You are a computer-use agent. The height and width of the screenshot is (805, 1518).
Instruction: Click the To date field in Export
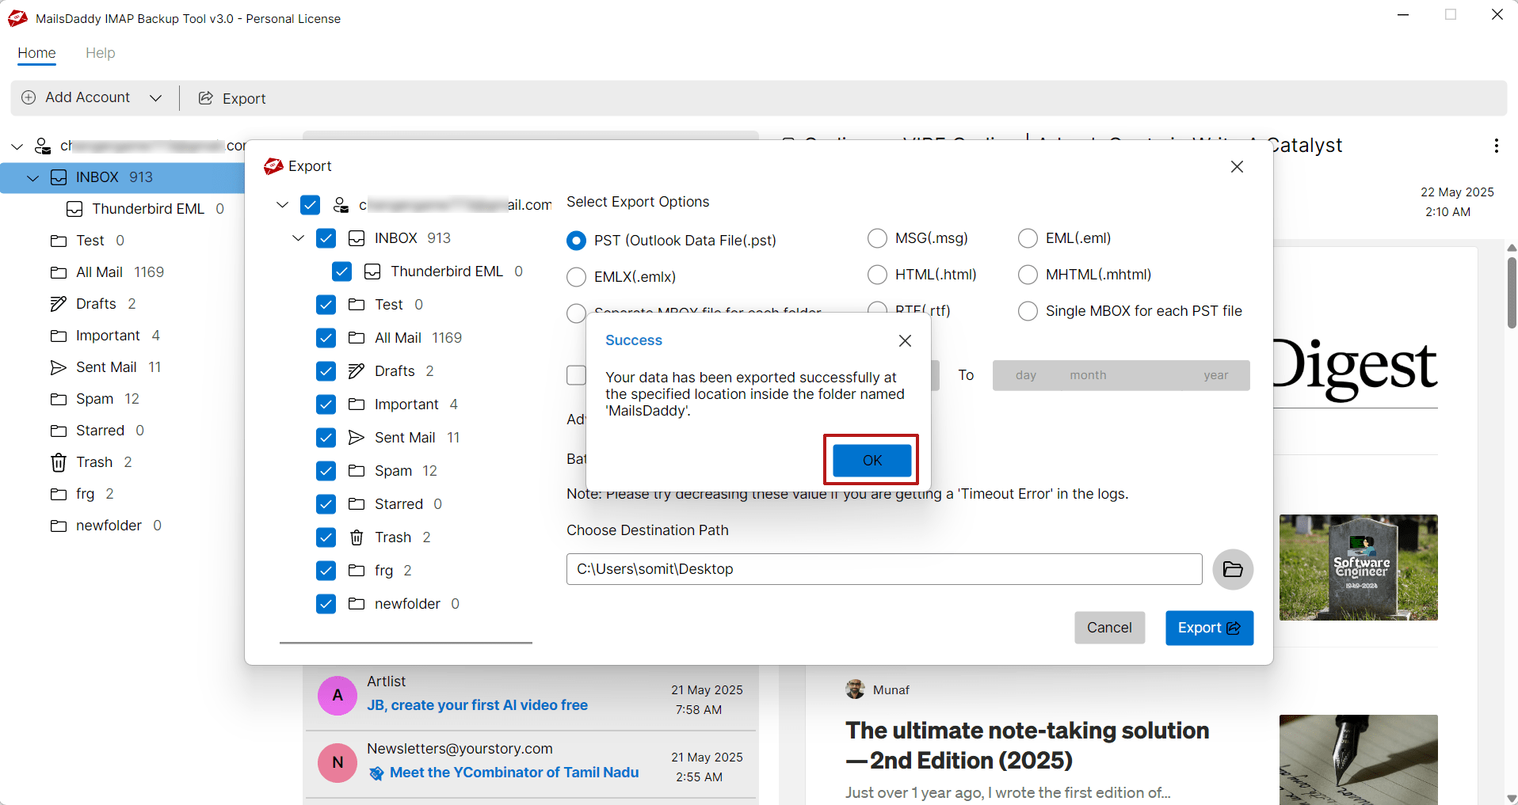[x=1121, y=375]
